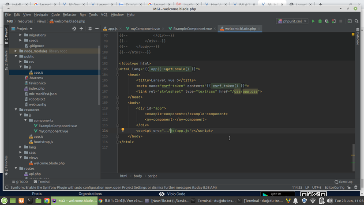Show intention lightbulb on line 114

(x=123, y=130)
